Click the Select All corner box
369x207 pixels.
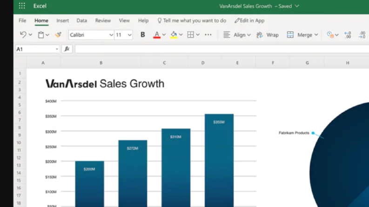pyautogui.click(x=20, y=63)
